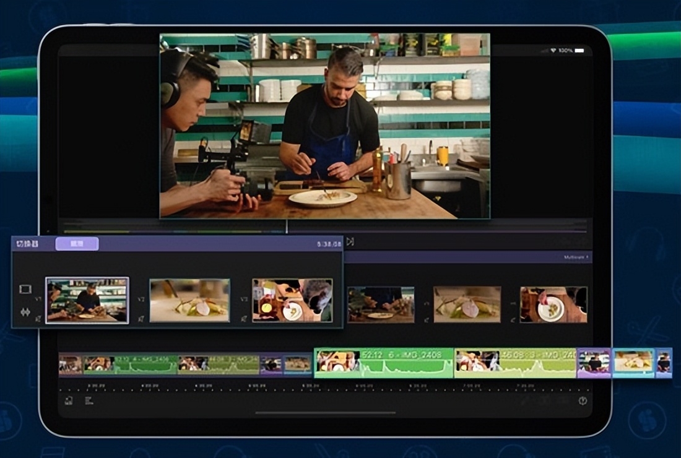Select the yellow-green clip labeled 45:08

[516, 363]
